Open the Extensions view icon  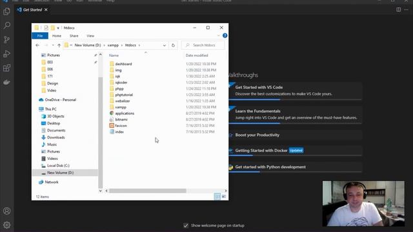pos(7,68)
